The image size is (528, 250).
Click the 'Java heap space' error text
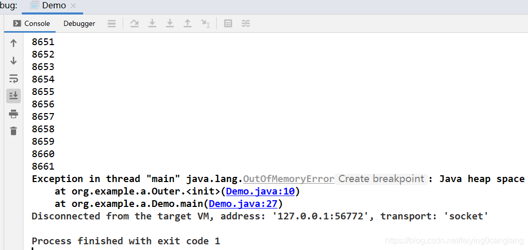point(482,179)
